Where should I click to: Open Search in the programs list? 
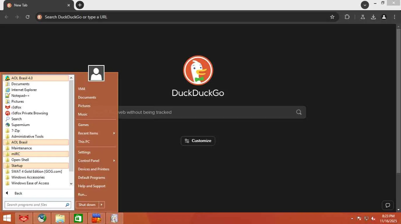click(36, 119)
